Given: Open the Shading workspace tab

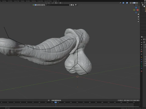Looking at the screenshot, I should coord(23,1).
